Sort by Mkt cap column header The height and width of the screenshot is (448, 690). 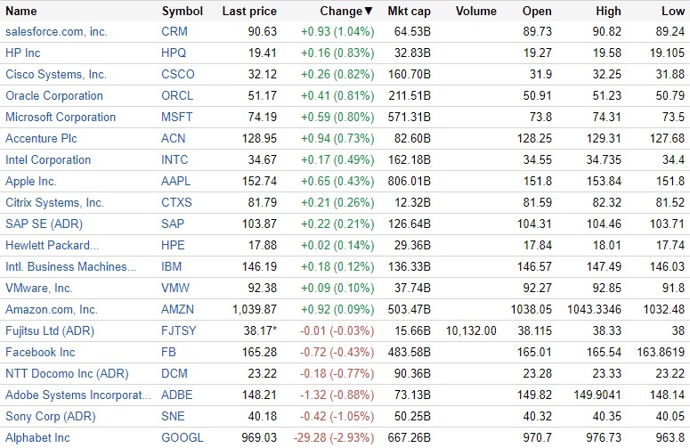[x=410, y=12]
